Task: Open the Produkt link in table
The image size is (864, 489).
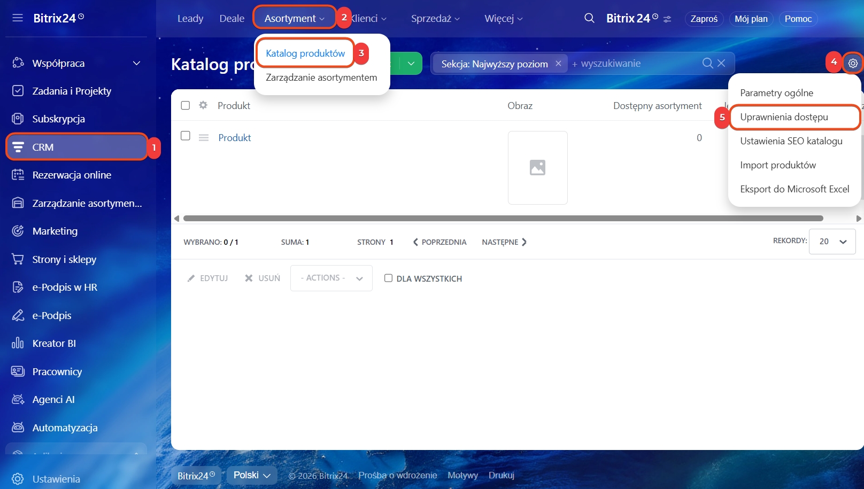Action: coord(234,138)
